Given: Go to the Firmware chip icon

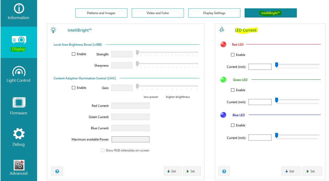Looking at the screenshot, I should point(19,102).
